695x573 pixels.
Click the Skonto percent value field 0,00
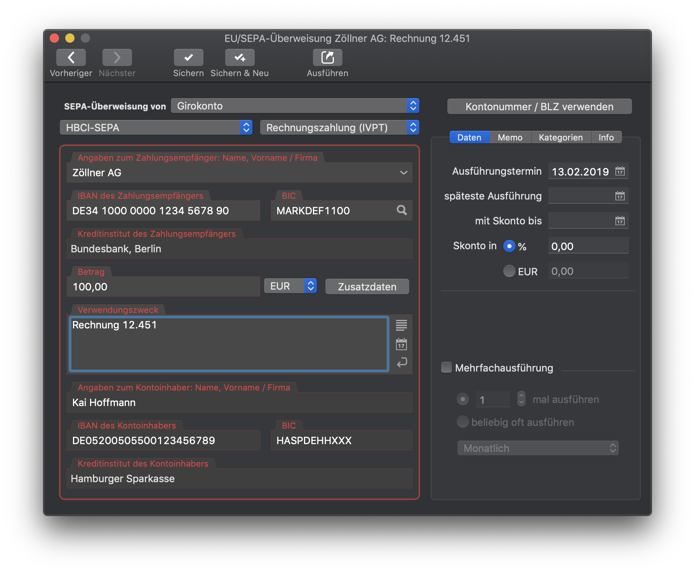[x=588, y=246]
